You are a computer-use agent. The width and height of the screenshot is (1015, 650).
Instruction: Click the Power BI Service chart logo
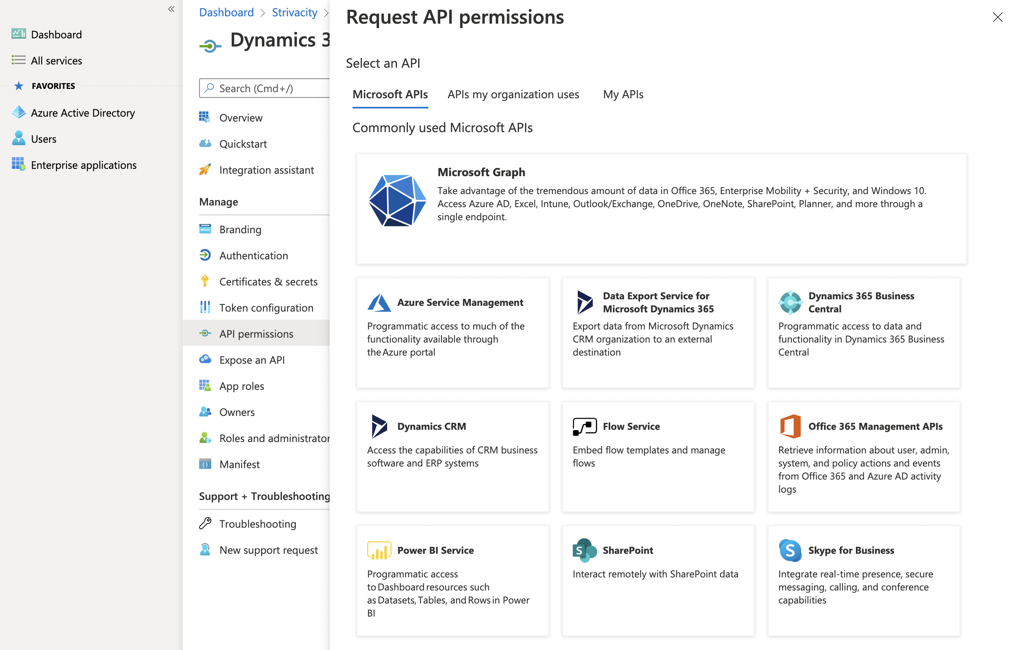(379, 551)
